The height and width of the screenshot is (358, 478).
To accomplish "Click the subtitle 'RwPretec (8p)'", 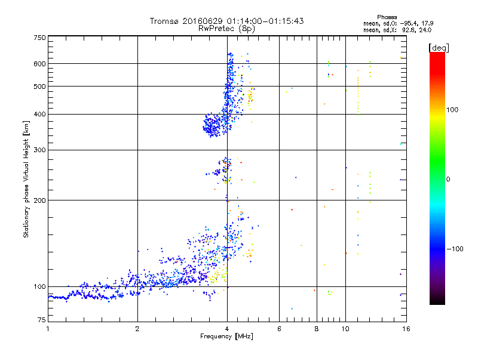I will click(226, 29).
